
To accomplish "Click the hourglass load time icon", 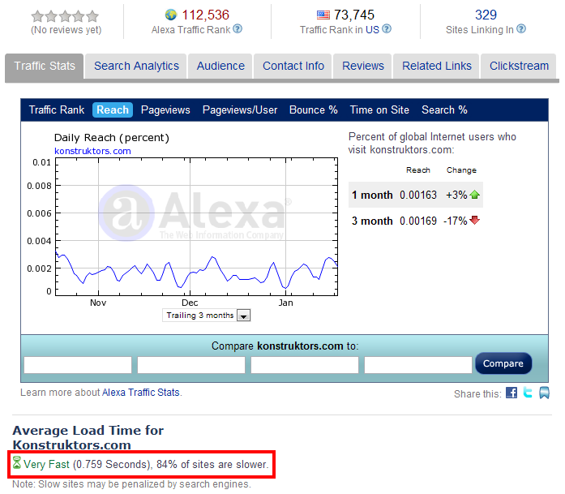I will point(17,464).
